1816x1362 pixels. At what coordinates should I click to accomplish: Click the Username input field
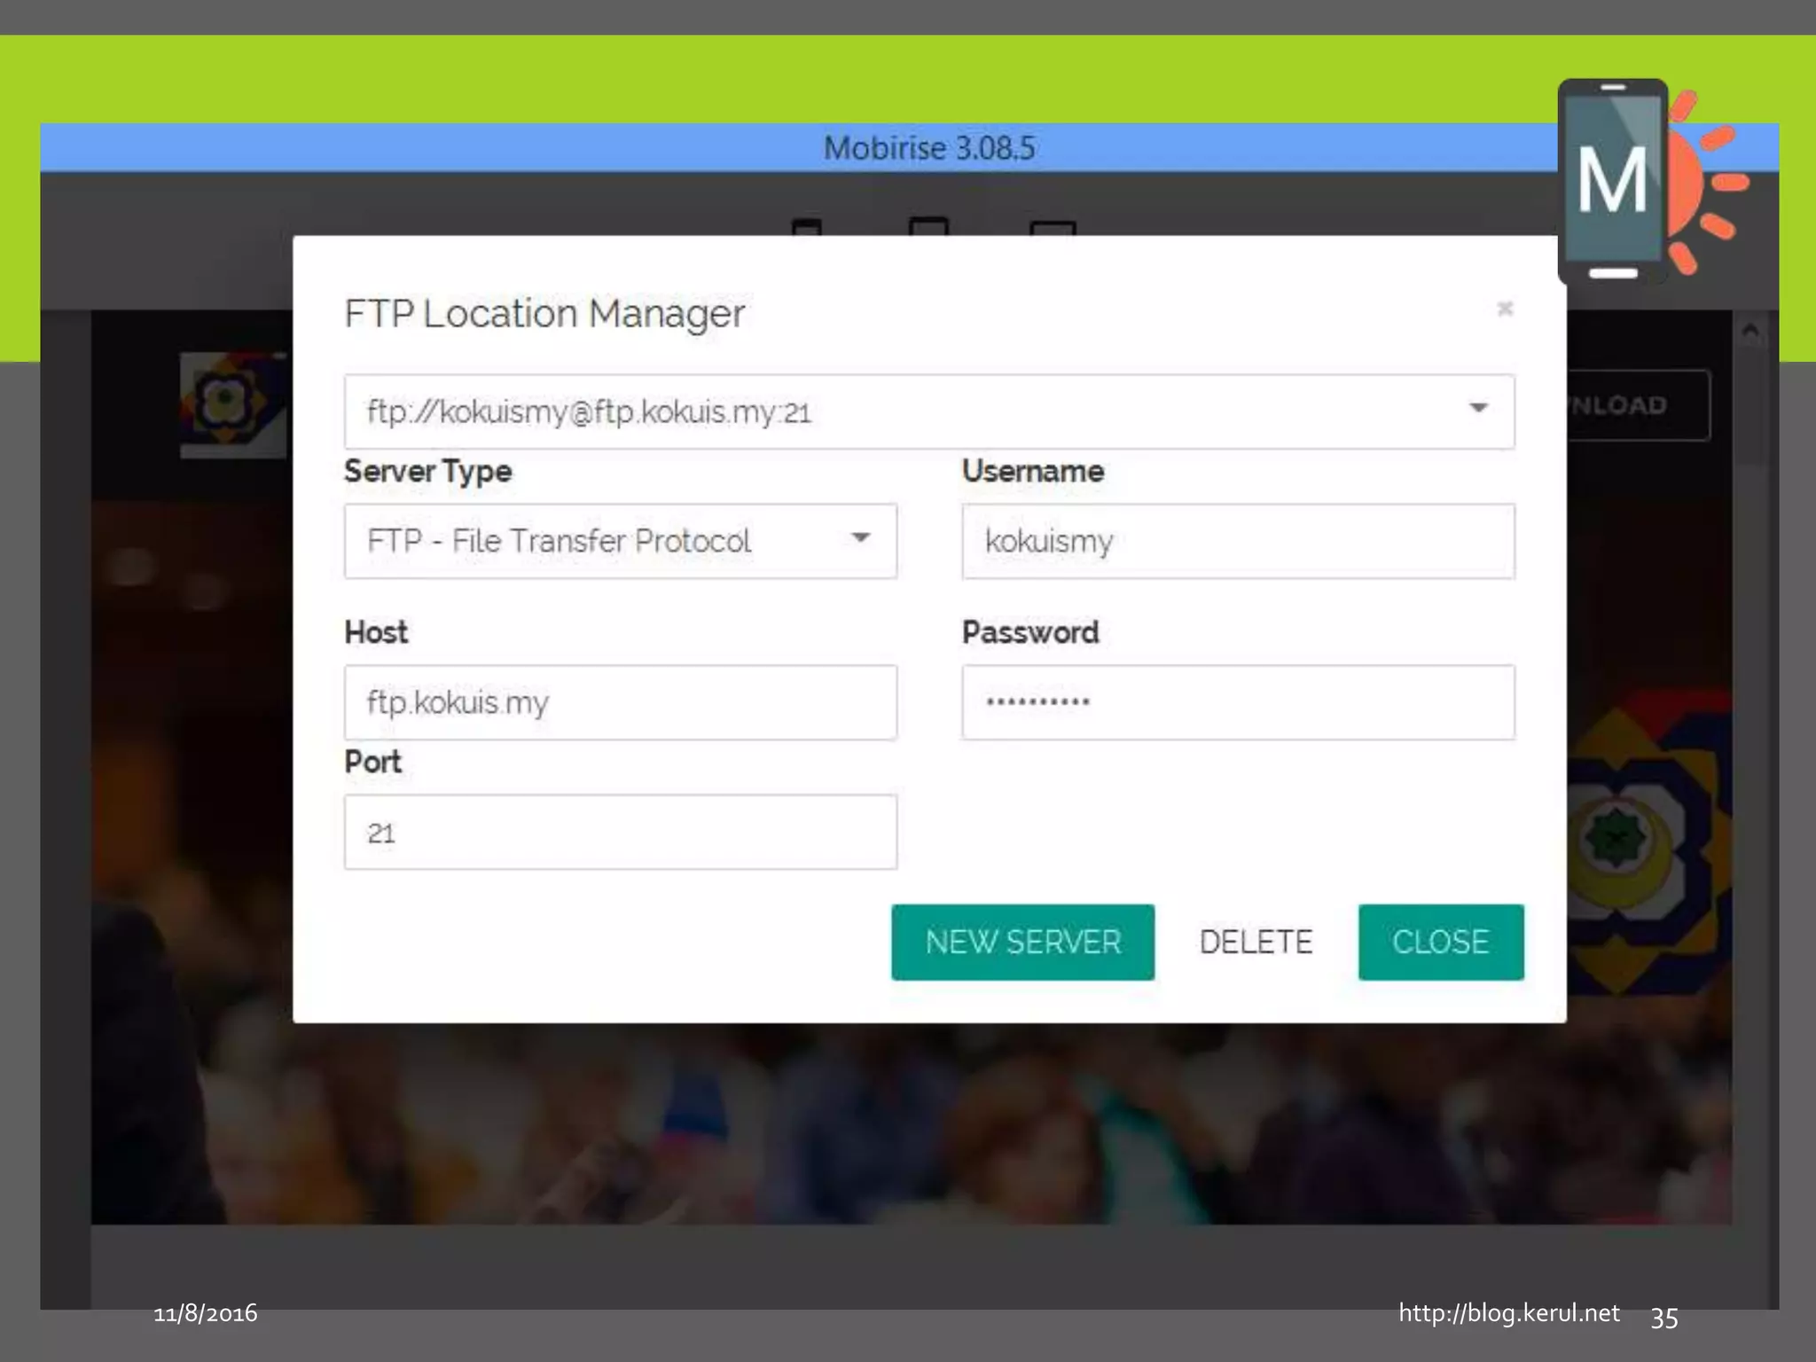click(1238, 541)
